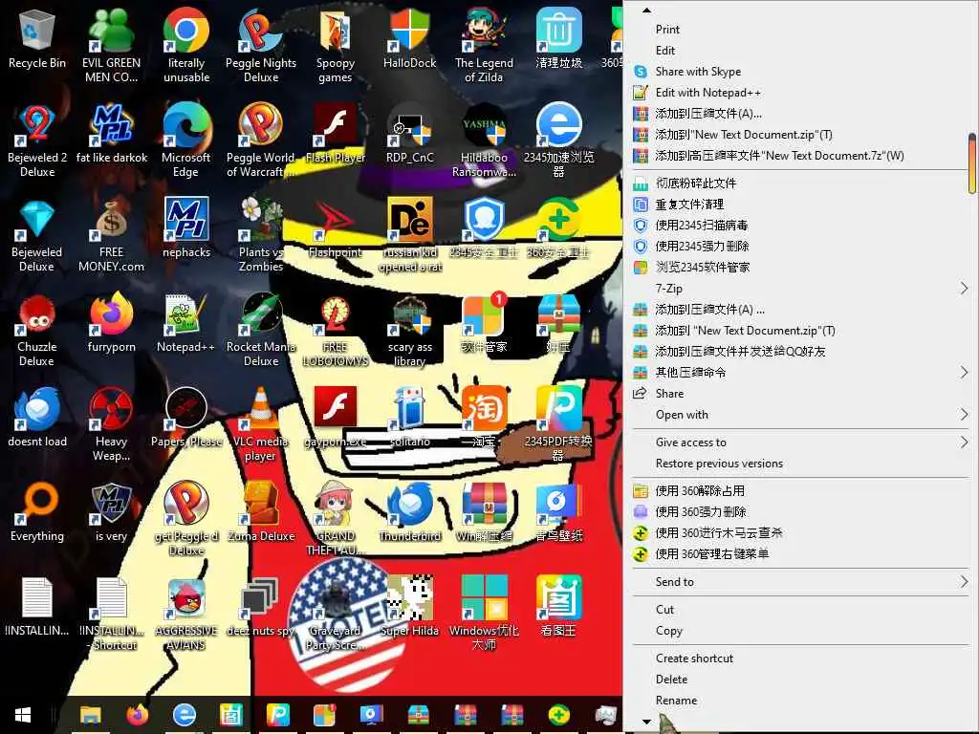The width and height of the screenshot is (979, 734).
Task: Select Copy from the context menu
Action: pos(799,631)
